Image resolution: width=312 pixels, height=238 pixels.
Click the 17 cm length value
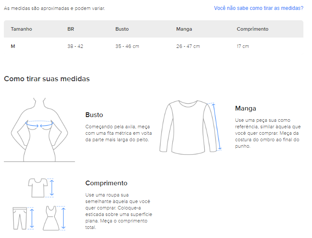pyautogui.click(x=243, y=46)
